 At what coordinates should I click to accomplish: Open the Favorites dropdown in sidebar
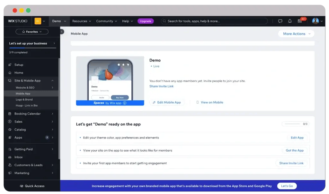32,32
